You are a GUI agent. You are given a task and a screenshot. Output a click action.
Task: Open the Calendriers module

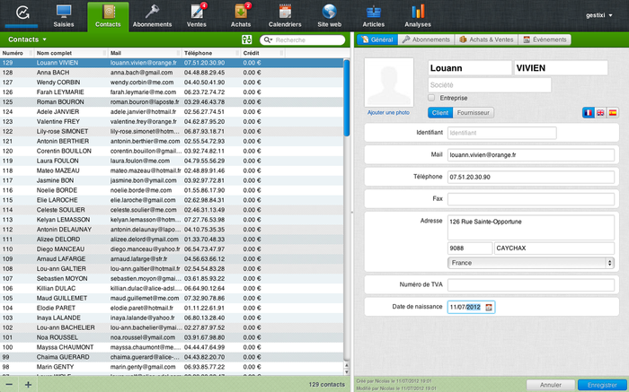[x=284, y=15]
